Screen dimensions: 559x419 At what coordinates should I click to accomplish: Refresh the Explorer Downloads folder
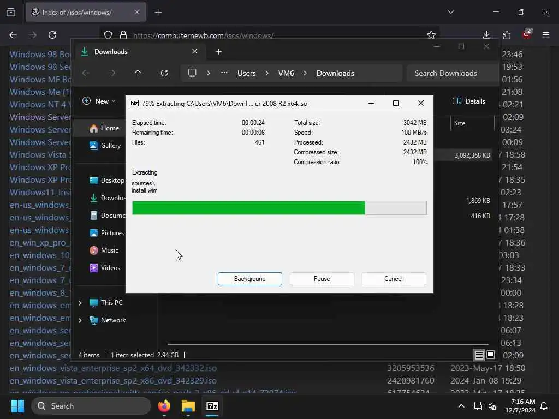coord(164,73)
